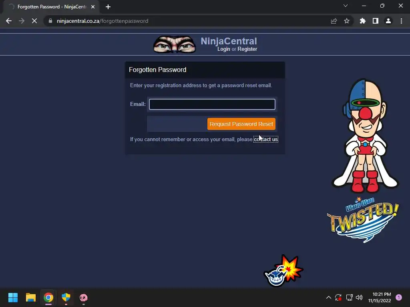The width and height of the screenshot is (410, 307).
Task: Go to the Login page link
Action: click(223, 49)
